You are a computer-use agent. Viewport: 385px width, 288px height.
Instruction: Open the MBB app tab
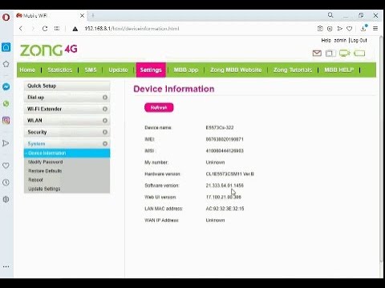[186, 70]
